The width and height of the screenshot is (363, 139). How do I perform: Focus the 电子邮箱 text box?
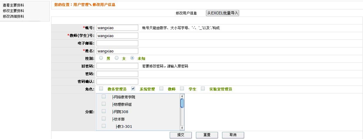[117, 43]
